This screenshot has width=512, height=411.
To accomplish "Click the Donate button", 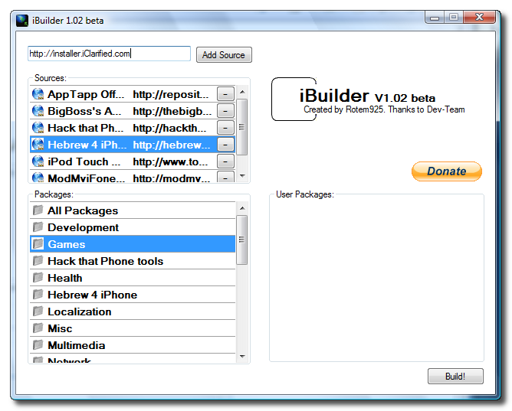I will (447, 171).
